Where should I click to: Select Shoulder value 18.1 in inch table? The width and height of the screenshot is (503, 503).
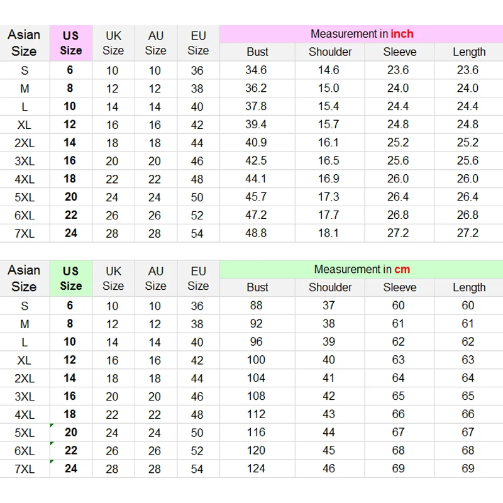click(328, 233)
